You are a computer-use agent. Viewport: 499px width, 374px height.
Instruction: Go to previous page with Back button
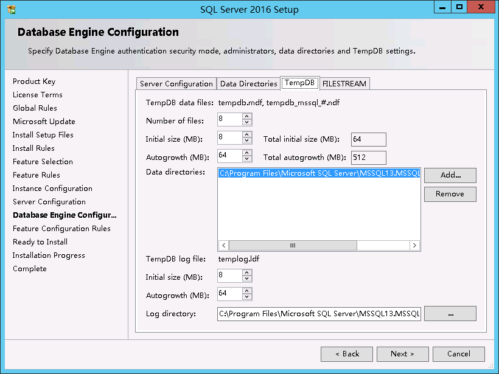[347, 354]
